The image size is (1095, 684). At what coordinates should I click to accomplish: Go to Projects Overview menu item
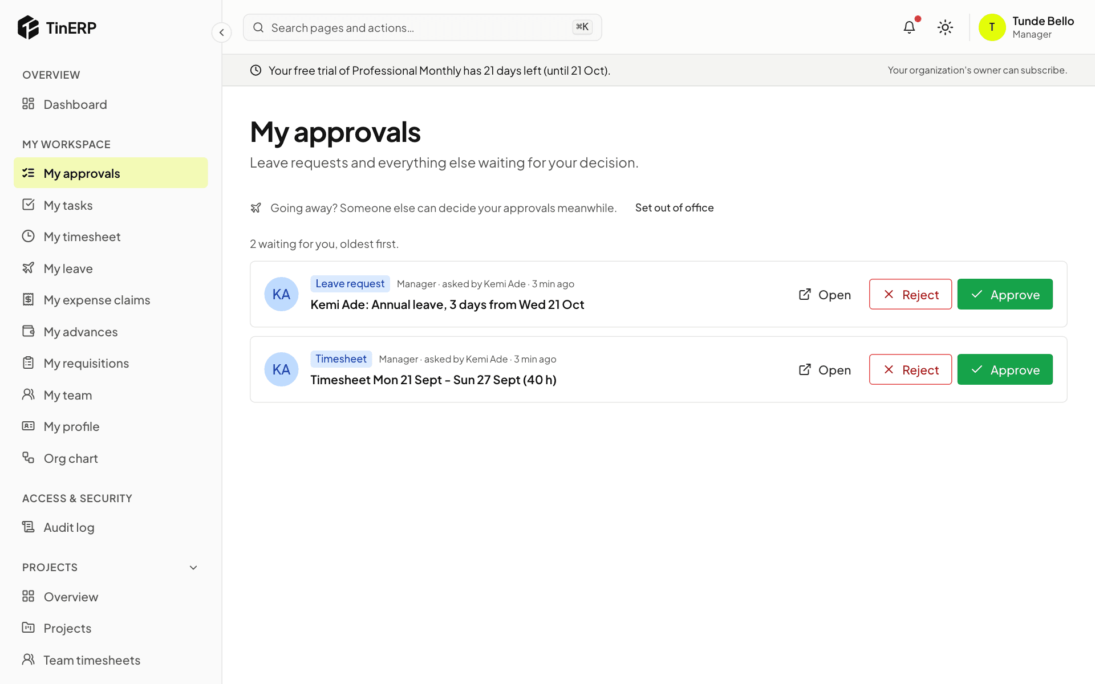click(x=111, y=597)
